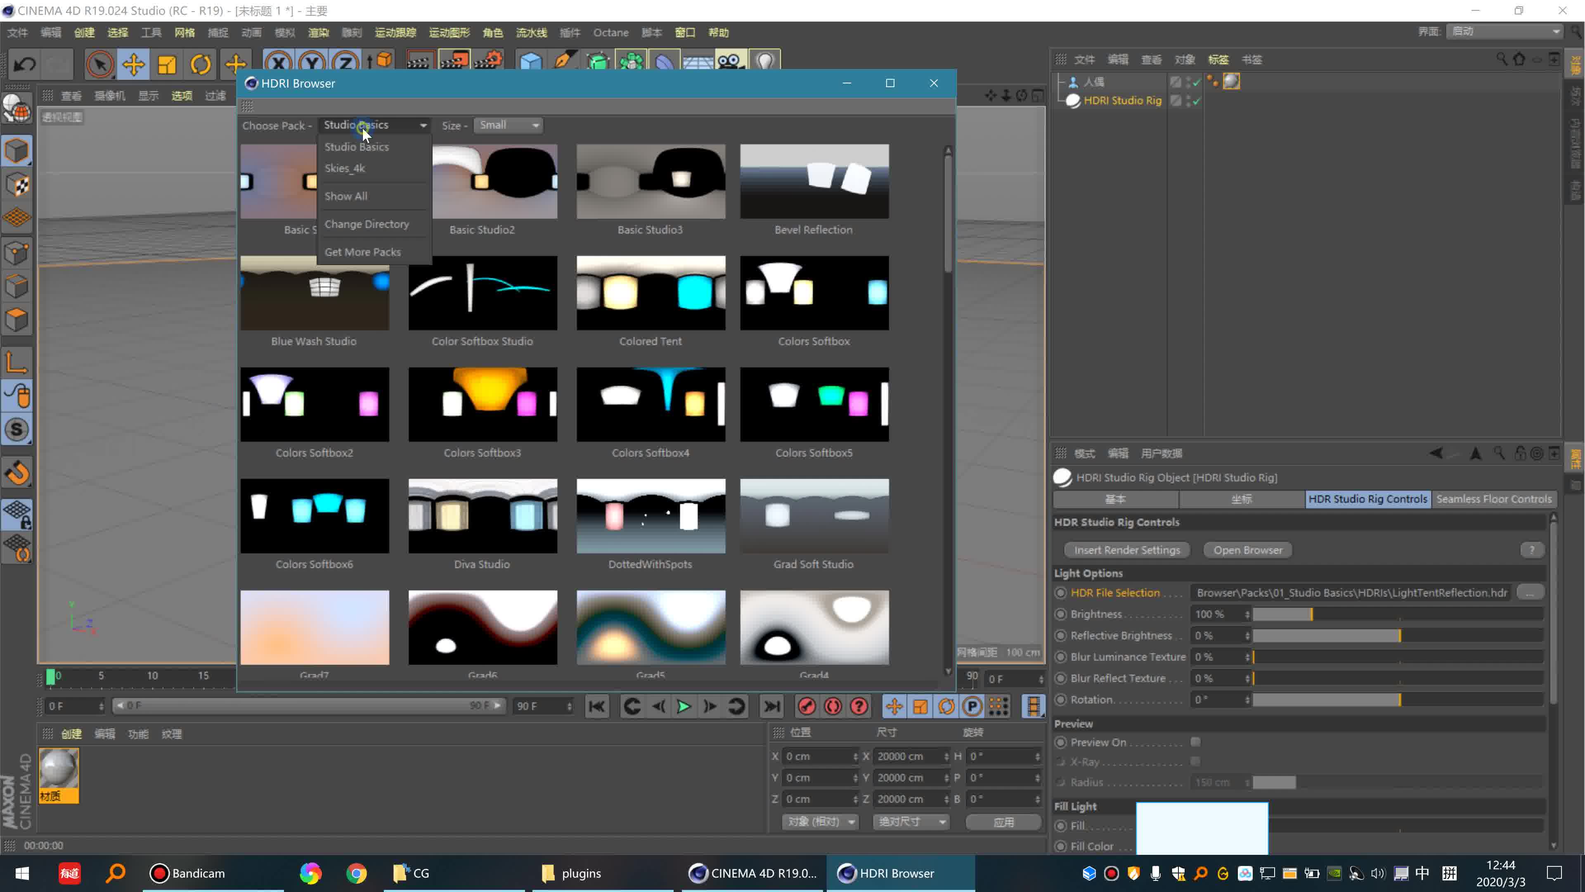1585x892 pixels.
Task: Select the Bevel Reflection HDRI thumbnail
Action: (814, 181)
